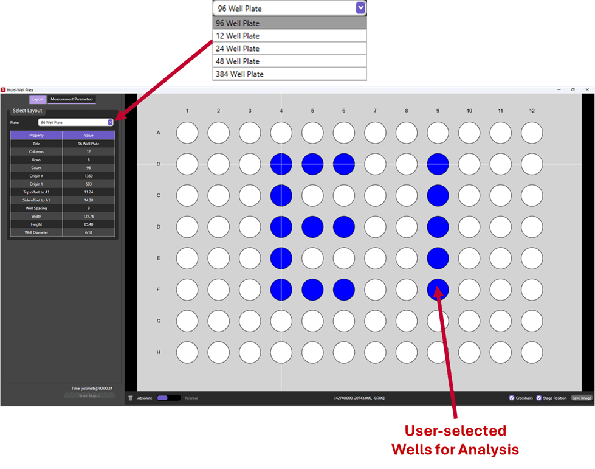
Task: Click the stage coordinates readout
Action: coord(359,398)
